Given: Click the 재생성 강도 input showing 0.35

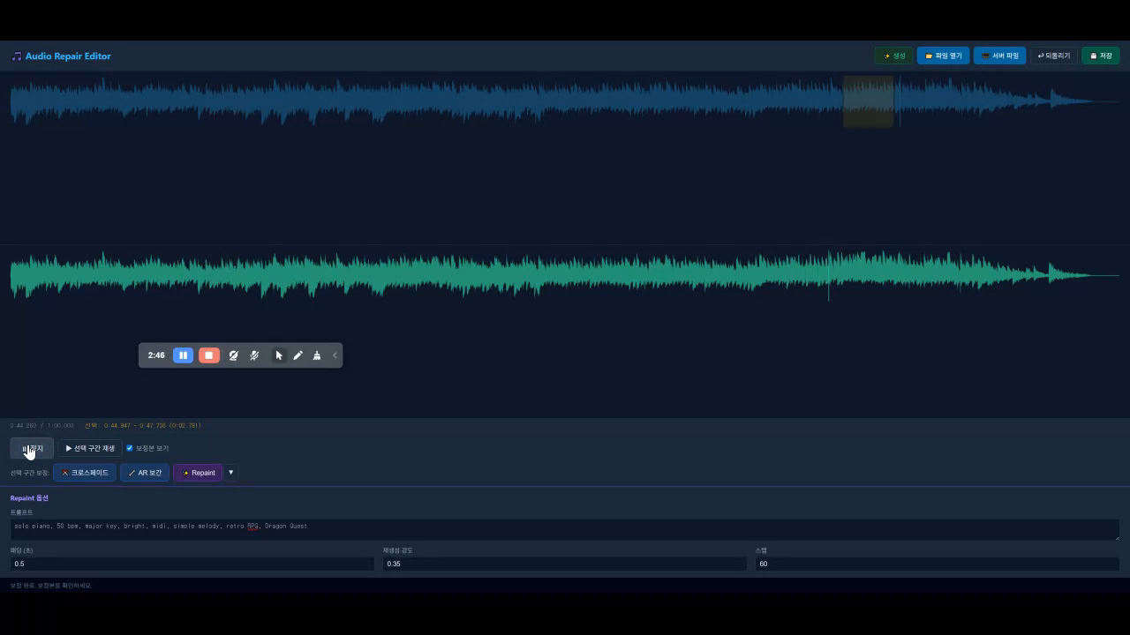Looking at the screenshot, I should coord(565,564).
